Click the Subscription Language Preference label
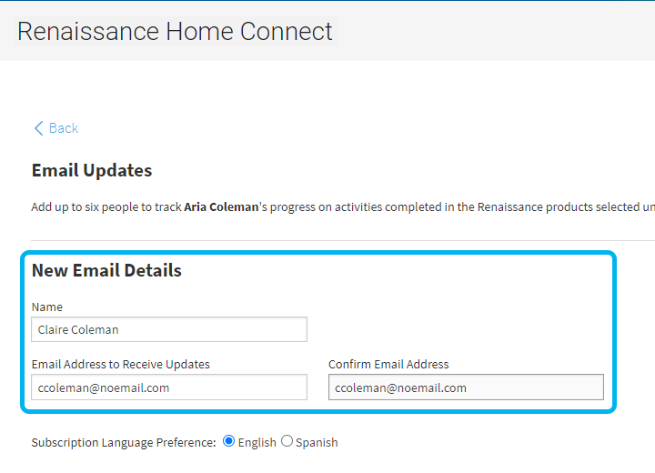Image resolution: width=655 pixels, height=473 pixels. coord(124,442)
